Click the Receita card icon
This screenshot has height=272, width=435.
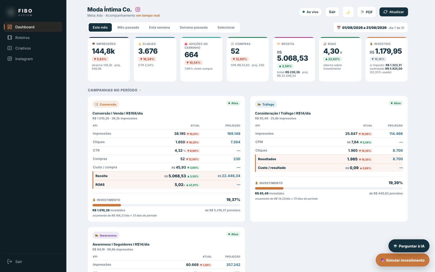pyautogui.click(x=279, y=44)
